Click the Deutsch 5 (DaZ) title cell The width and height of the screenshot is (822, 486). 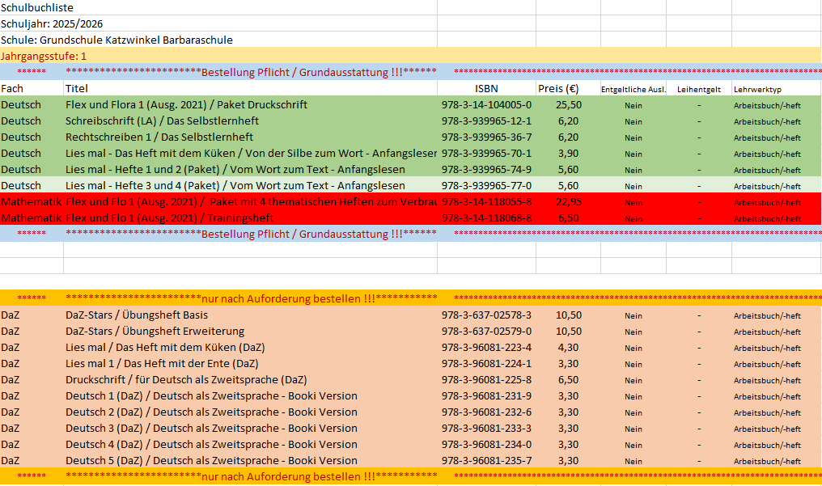click(x=251, y=461)
